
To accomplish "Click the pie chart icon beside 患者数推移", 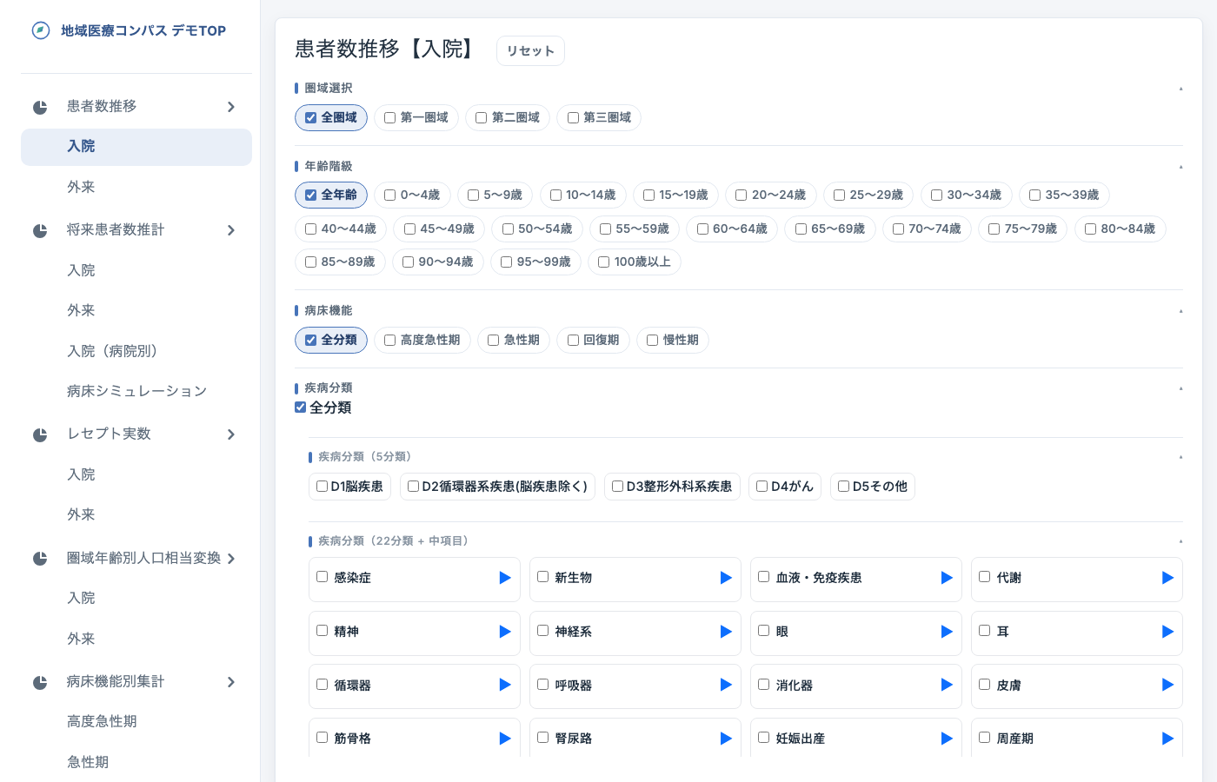I will 40,108.
